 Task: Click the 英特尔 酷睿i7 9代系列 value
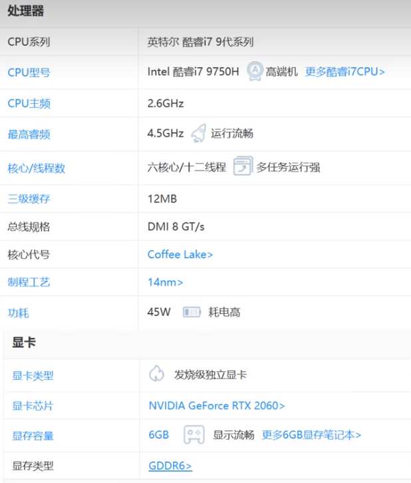coord(200,42)
